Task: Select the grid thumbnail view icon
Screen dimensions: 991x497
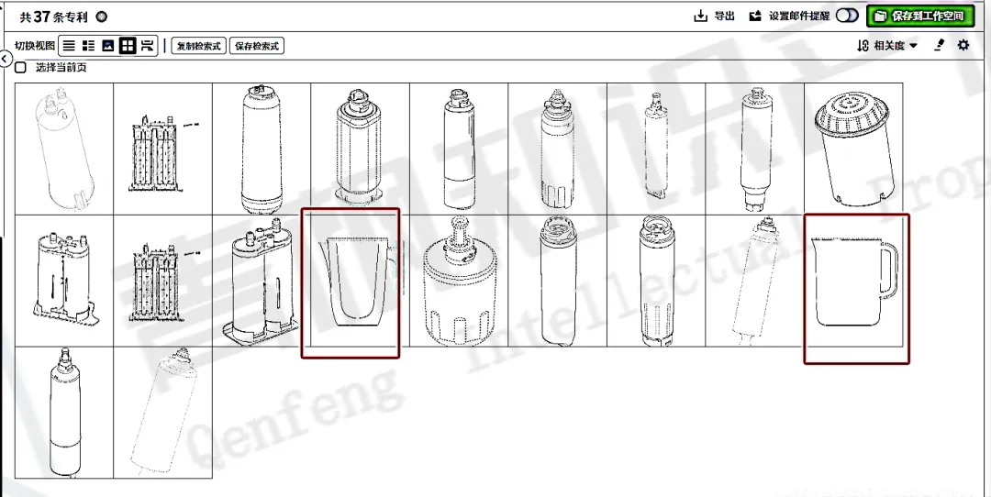Action: [128, 46]
